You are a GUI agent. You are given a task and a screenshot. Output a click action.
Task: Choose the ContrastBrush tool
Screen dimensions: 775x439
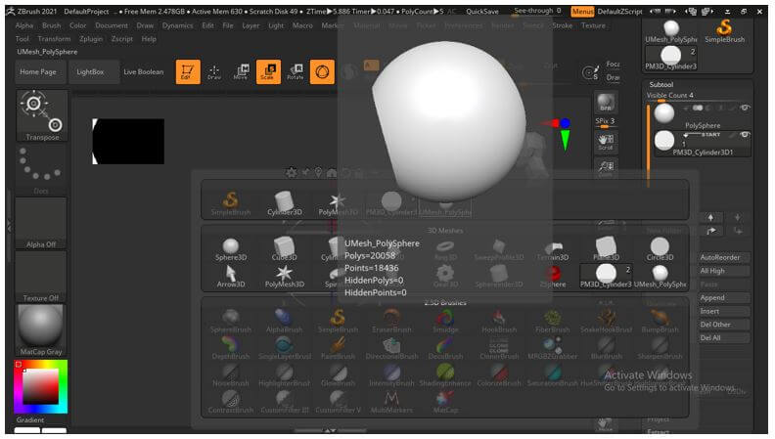point(230,402)
